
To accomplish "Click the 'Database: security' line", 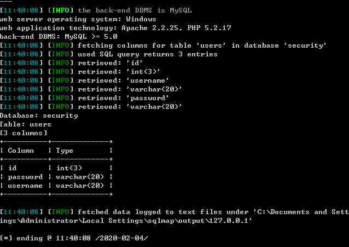I will [x=39, y=116].
